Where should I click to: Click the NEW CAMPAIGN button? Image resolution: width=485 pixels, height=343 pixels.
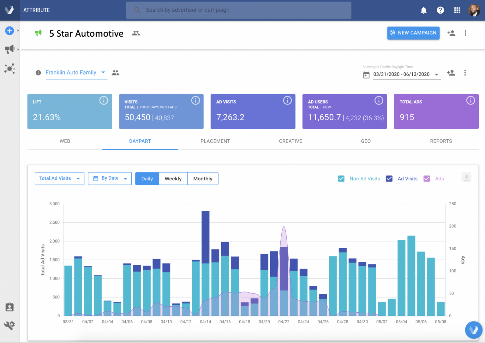click(413, 33)
